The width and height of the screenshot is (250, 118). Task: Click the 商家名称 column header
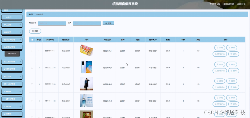[153, 40]
